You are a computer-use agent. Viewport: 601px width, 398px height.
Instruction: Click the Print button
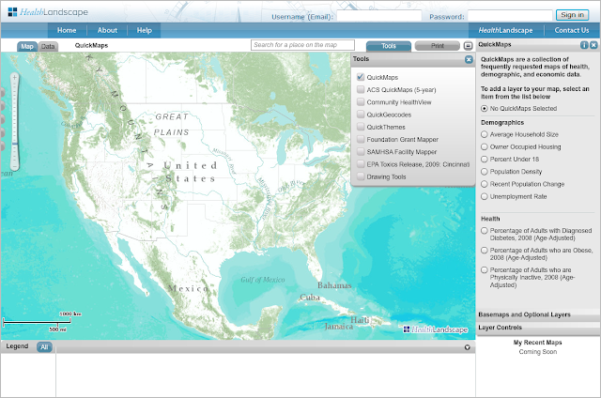click(438, 46)
